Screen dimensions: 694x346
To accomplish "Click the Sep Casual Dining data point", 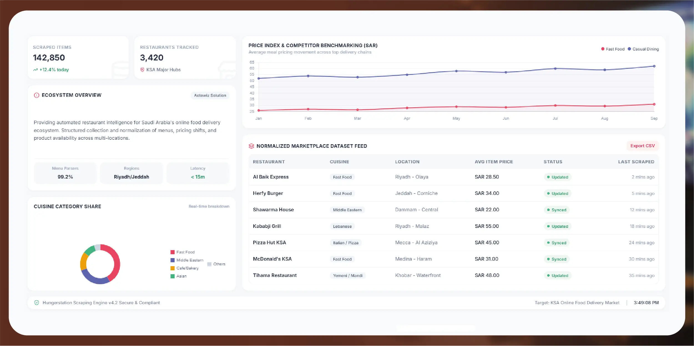I will tap(654, 66).
